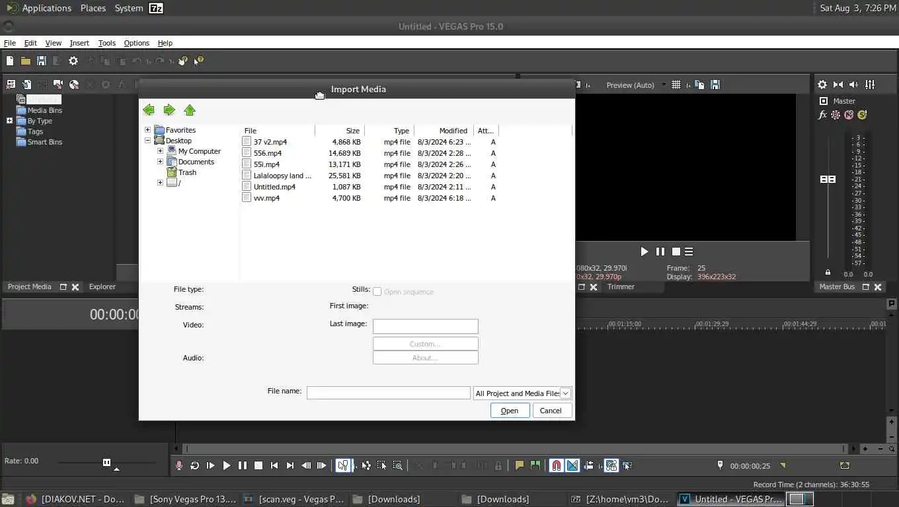Click the red microphone Record button

pos(178,465)
